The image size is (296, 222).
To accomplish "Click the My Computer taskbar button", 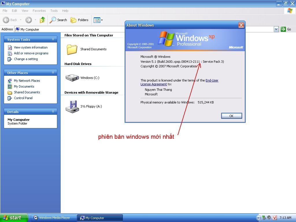I will point(100,218).
